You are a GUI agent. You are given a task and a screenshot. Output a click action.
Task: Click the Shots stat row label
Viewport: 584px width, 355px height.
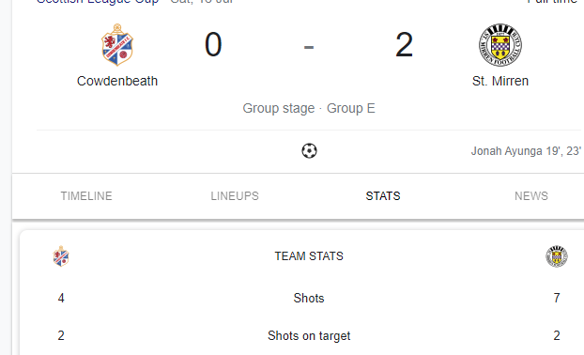point(309,298)
